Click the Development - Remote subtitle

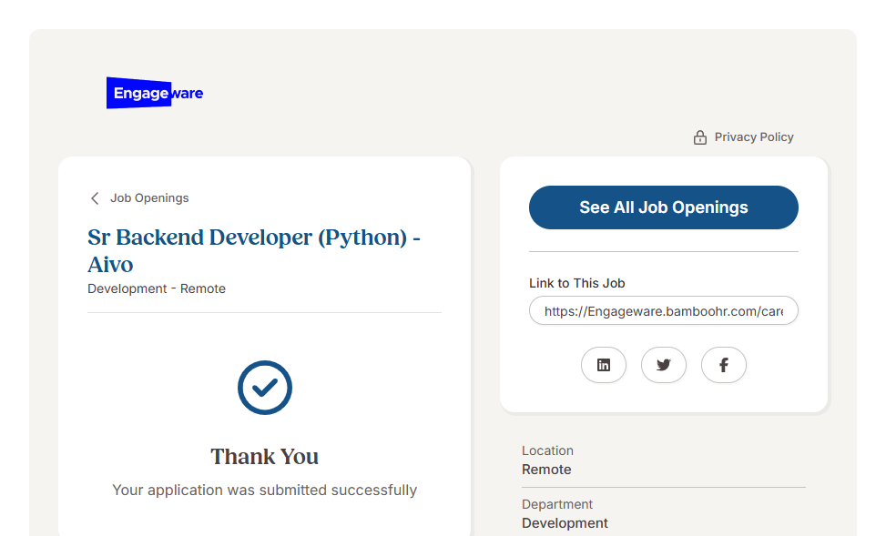click(x=157, y=288)
